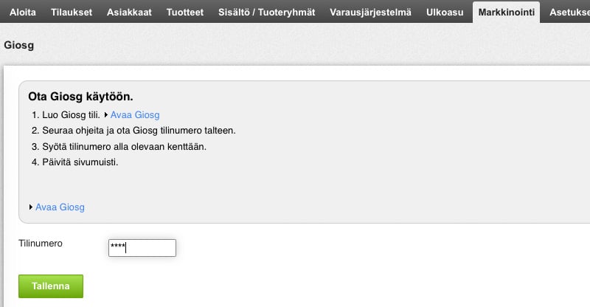The width and height of the screenshot is (590, 307).
Task: Select the Sisältö / Tuoteryhmät tab
Action: tap(267, 12)
